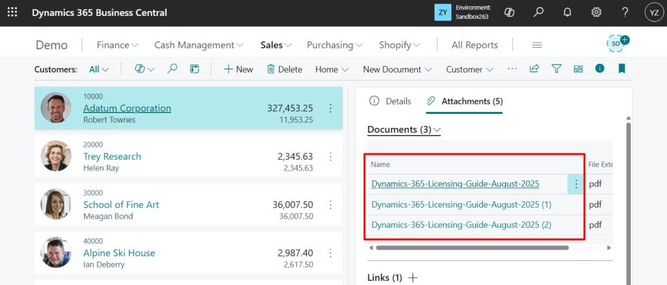This screenshot has height=285, width=667.
Task: Open options for School of Fine Art row
Action: tap(331, 204)
